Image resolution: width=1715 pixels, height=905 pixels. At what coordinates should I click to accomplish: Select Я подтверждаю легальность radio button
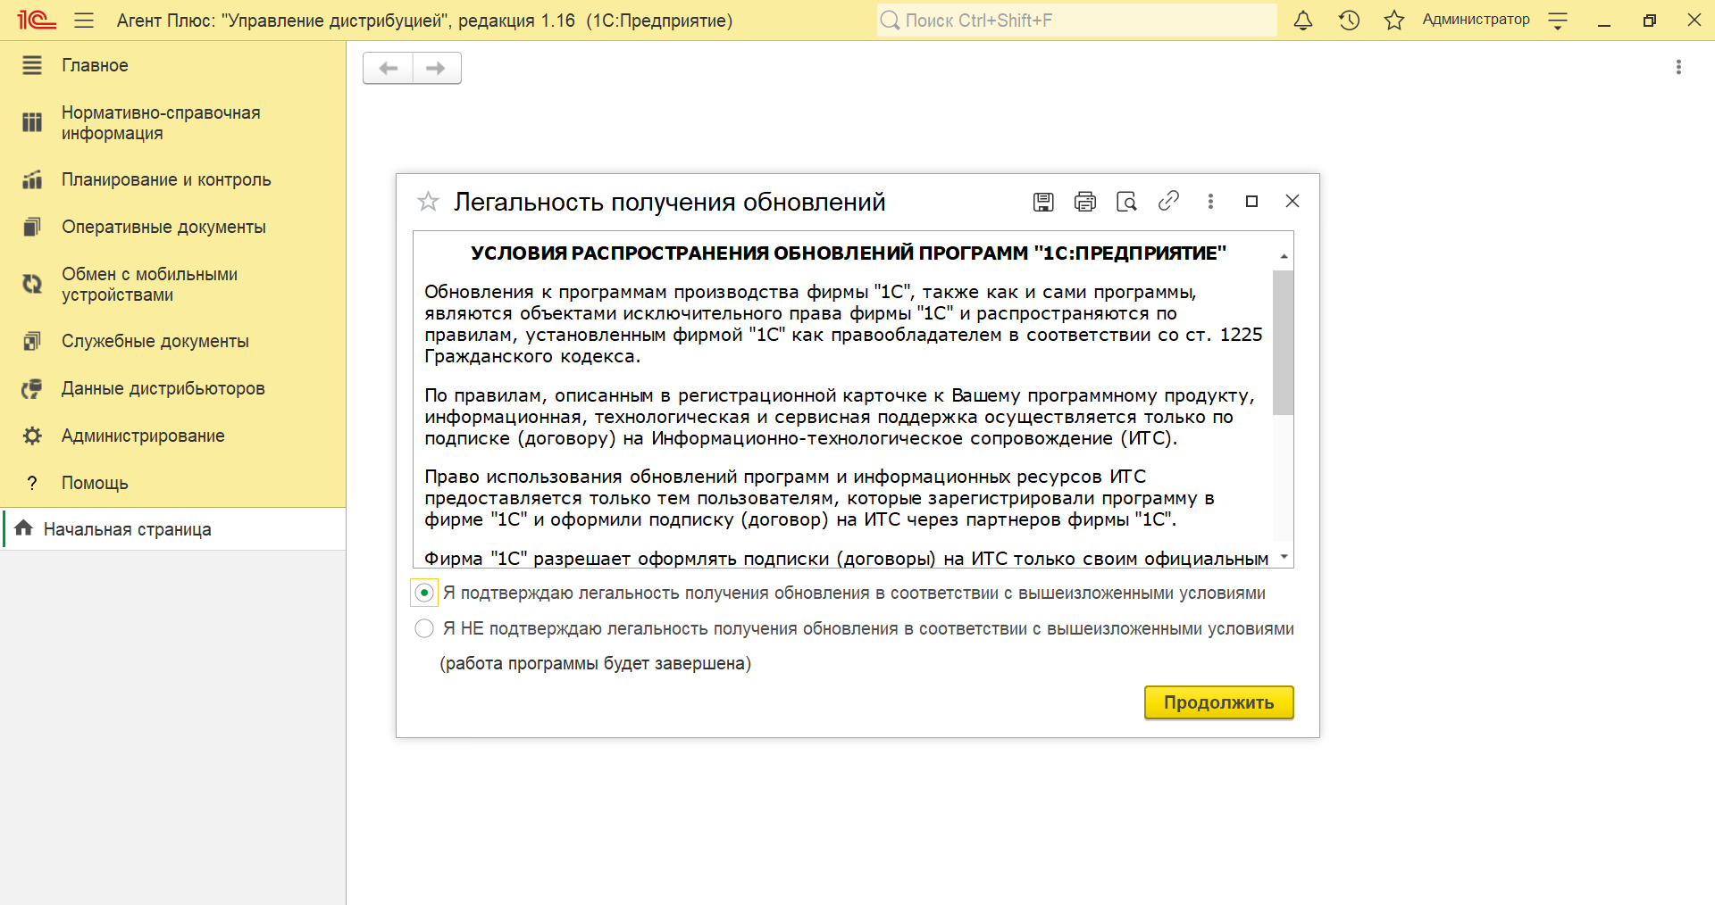(424, 593)
